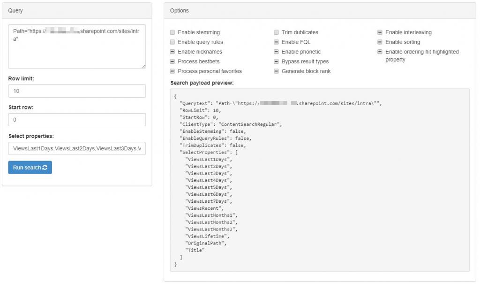
Task: Toggle Enable phonetic checkbox
Action: [277, 52]
